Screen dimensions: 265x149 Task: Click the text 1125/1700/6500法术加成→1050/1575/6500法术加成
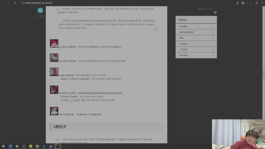click(x=101, y=61)
